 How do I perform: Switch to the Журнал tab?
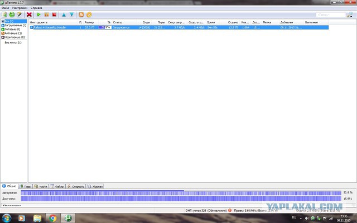point(95,186)
